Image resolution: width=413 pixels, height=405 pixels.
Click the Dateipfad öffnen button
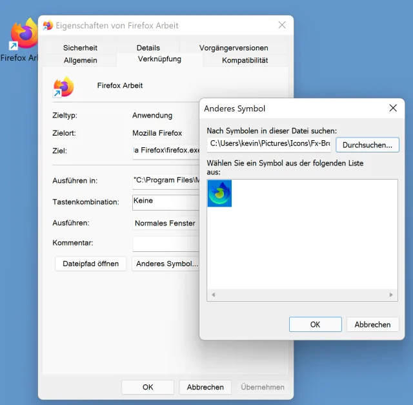pos(90,264)
